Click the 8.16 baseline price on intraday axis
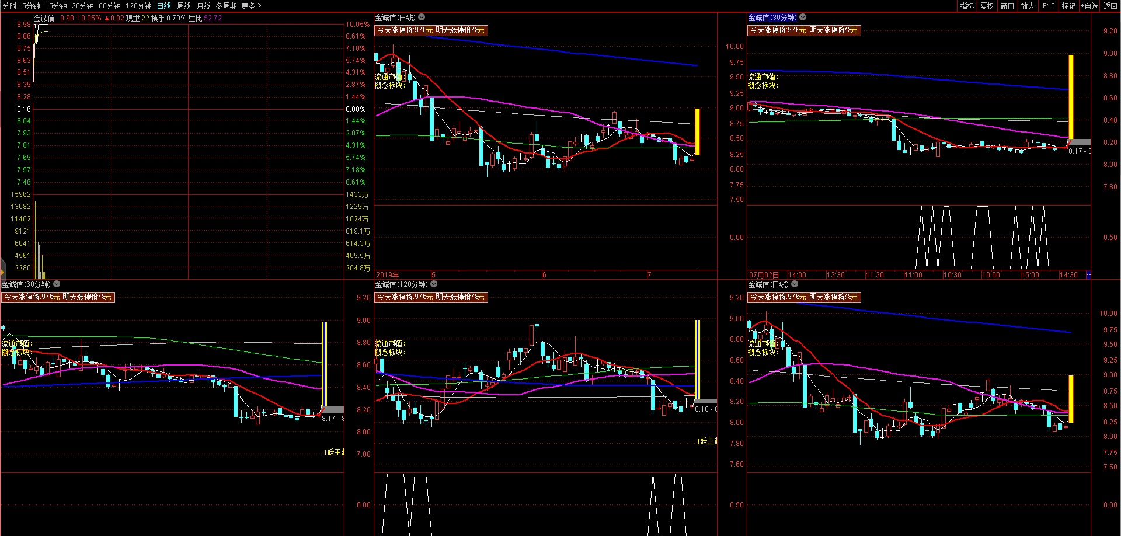The height and width of the screenshot is (536, 1121). point(24,109)
